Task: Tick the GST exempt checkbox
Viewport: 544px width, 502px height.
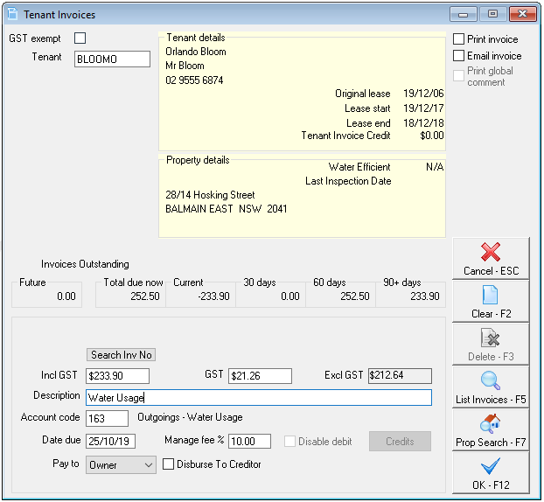Action: tap(80, 38)
